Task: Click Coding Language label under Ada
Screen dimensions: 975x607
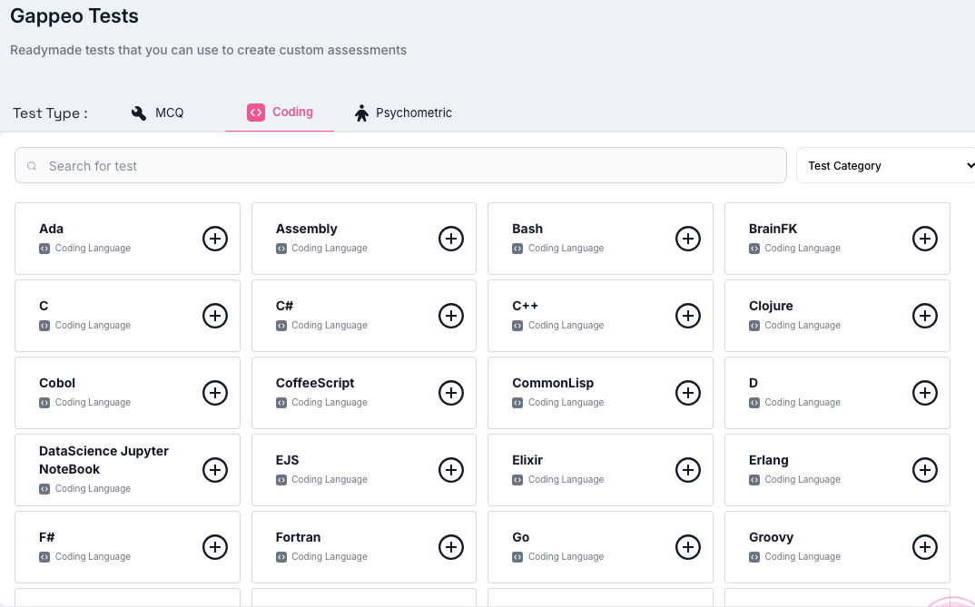Action: point(93,248)
